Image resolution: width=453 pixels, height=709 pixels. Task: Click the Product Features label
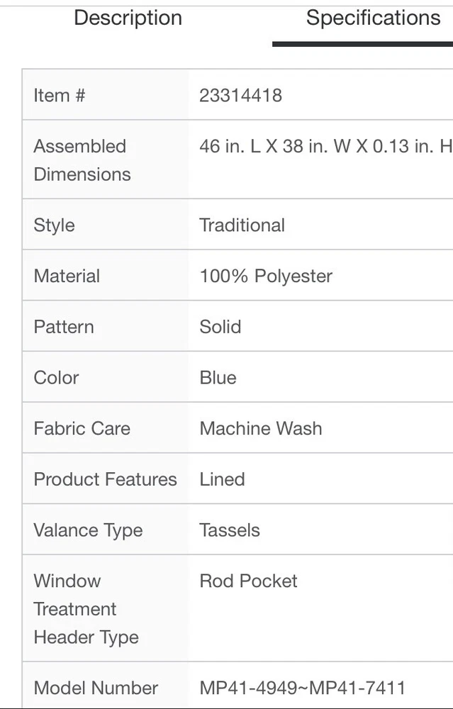[x=105, y=479]
